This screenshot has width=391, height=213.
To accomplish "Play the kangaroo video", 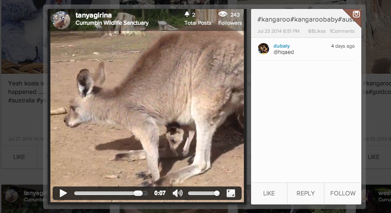I will coord(63,193).
